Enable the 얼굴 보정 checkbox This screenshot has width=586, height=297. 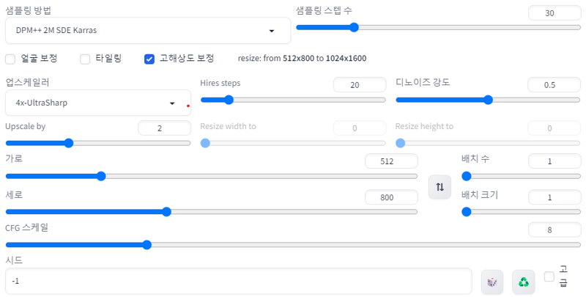coord(10,58)
